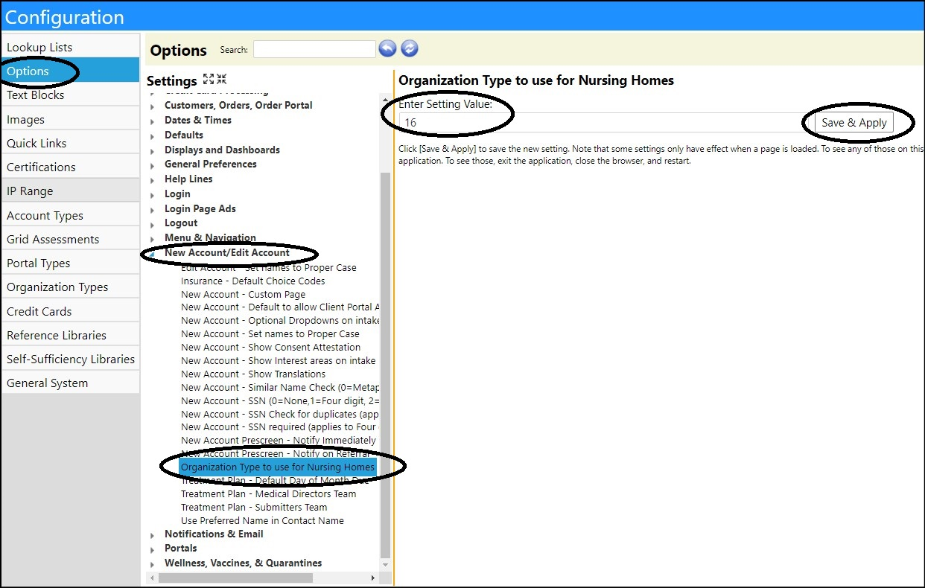Click the Logout settings group label

pyautogui.click(x=181, y=223)
